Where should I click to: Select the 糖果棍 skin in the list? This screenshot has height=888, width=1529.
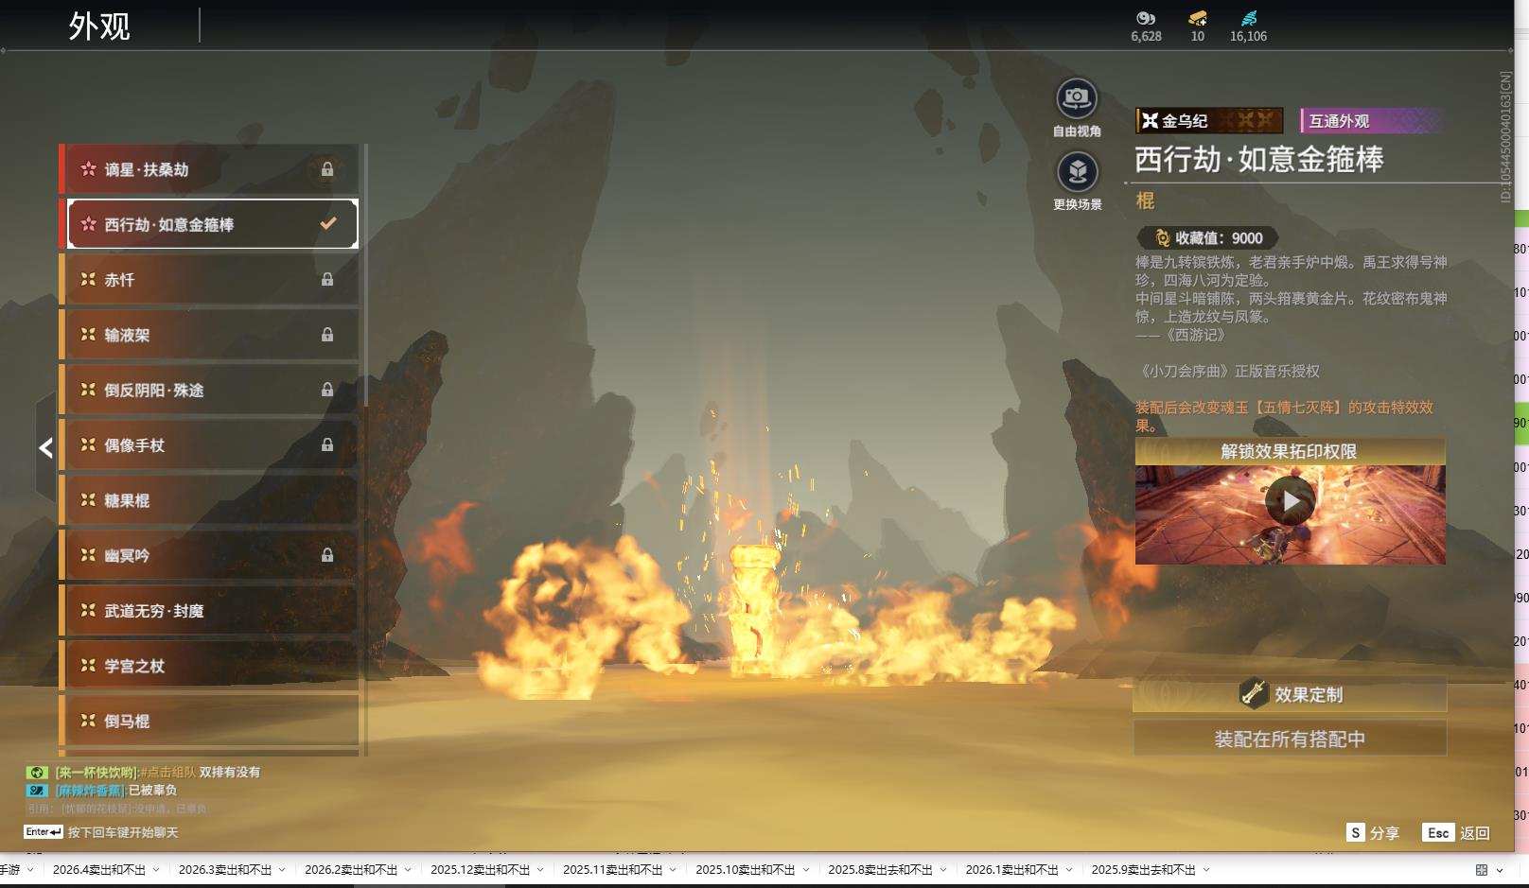pyautogui.click(x=208, y=500)
